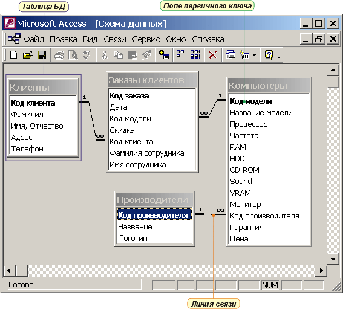Select the Производители table title bar
The image size is (343, 309).
pyautogui.click(x=154, y=200)
